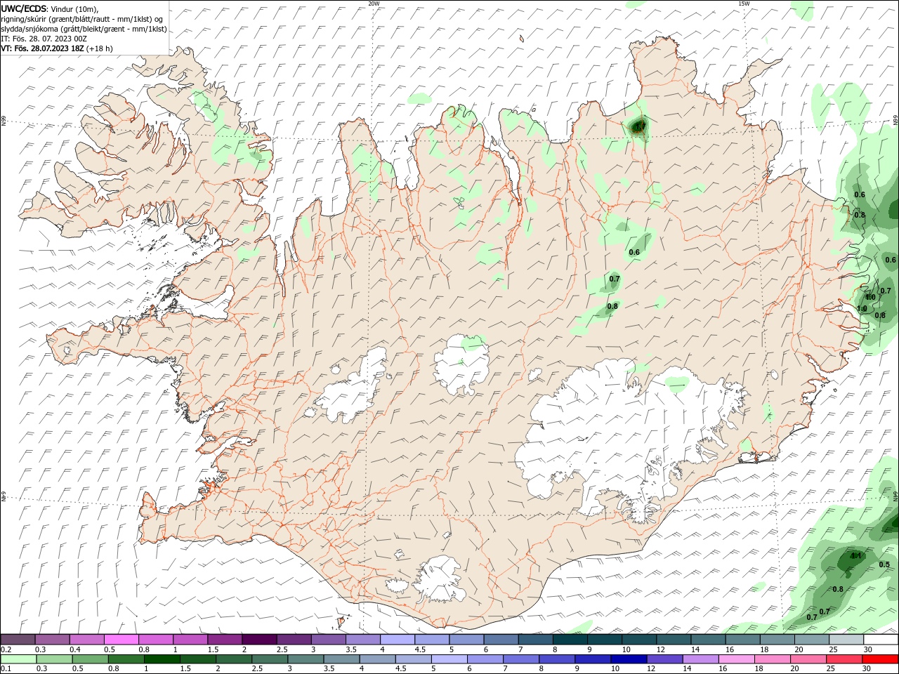Click the 0.5 precipitation value offshore southeast
This screenshot has width=899, height=674.
coord(884,564)
